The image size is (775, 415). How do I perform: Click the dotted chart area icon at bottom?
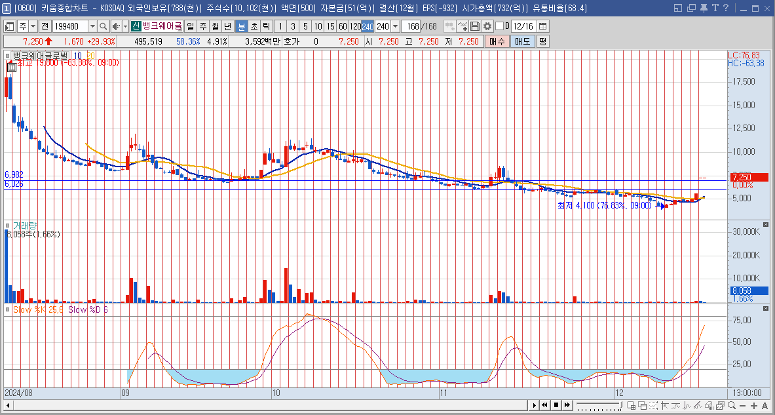(x=653, y=405)
